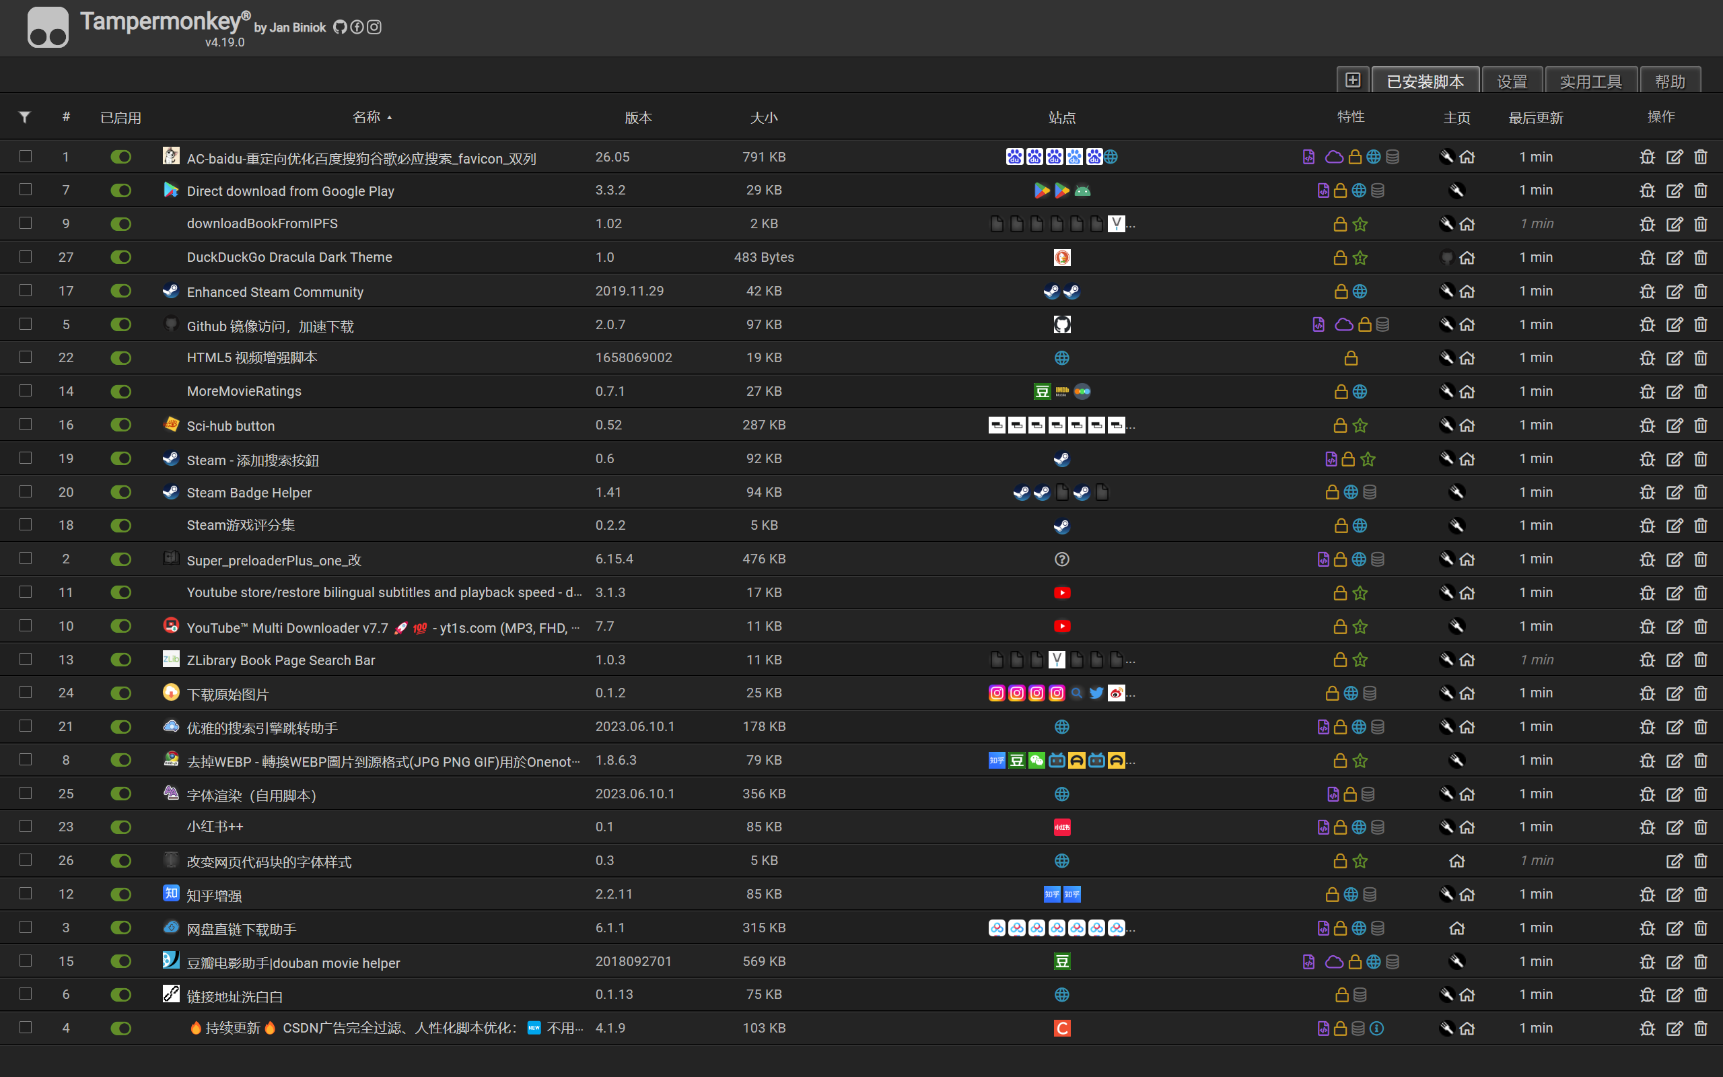Click the filter funnel icon in header
Image resolution: width=1723 pixels, height=1077 pixels.
pyautogui.click(x=25, y=117)
